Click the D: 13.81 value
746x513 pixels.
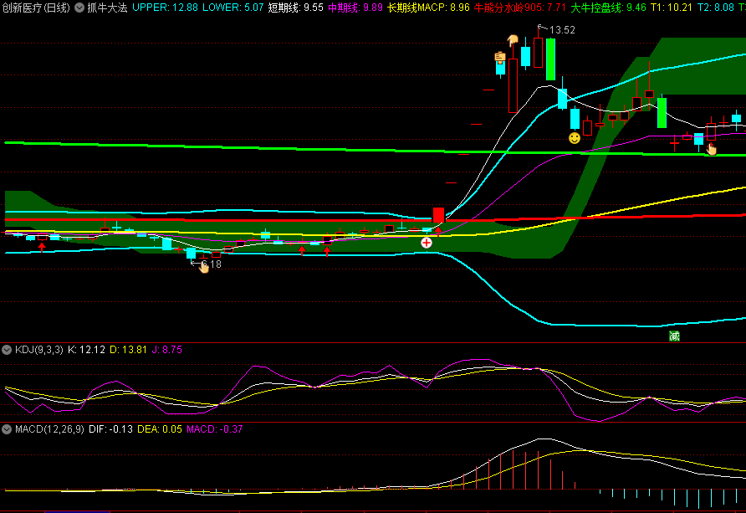[129, 350]
